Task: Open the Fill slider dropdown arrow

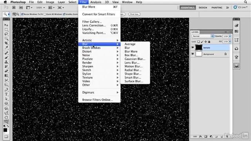Action: point(230,42)
